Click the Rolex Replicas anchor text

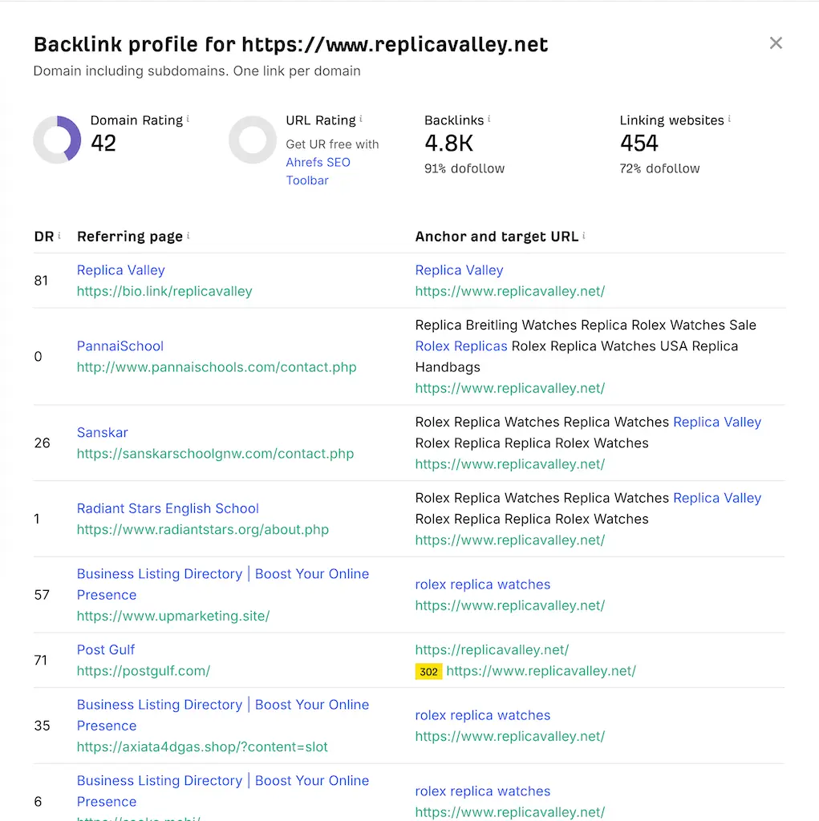pyautogui.click(x=461, y=346)
